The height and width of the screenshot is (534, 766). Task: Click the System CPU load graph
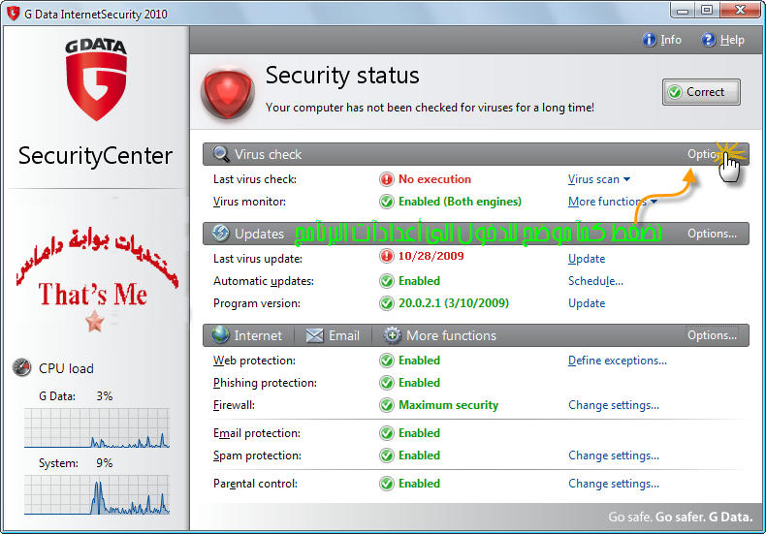pyautogui.click(x=97, y=494)
